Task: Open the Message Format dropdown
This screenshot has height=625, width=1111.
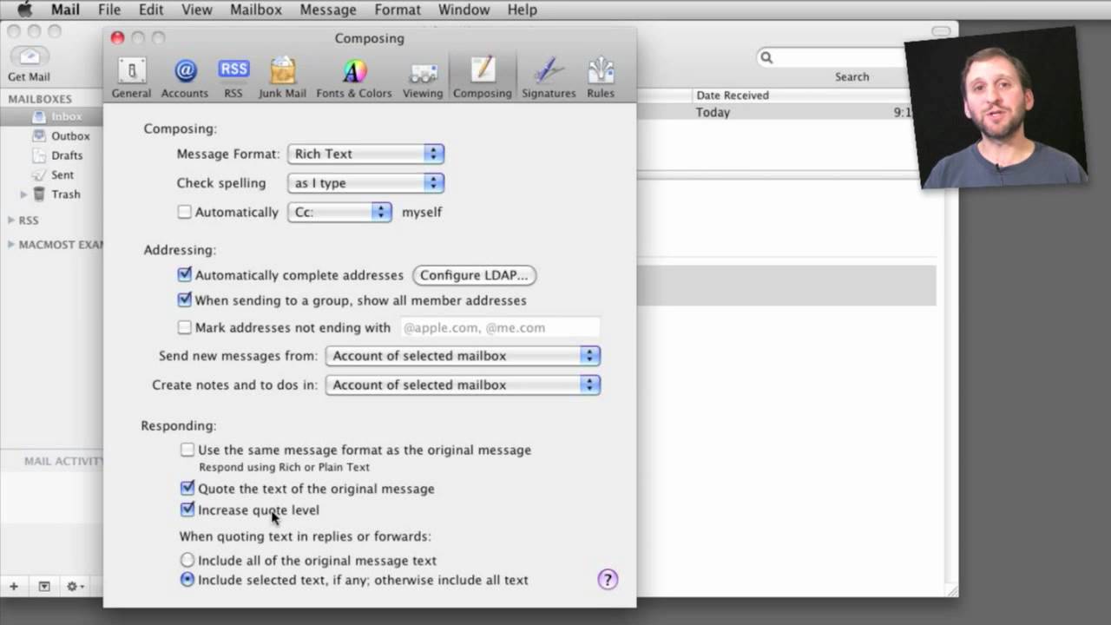Action: click(x=366, y=154)
